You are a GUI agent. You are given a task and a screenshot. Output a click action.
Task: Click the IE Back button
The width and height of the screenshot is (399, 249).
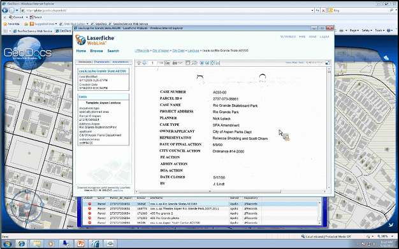5,10
